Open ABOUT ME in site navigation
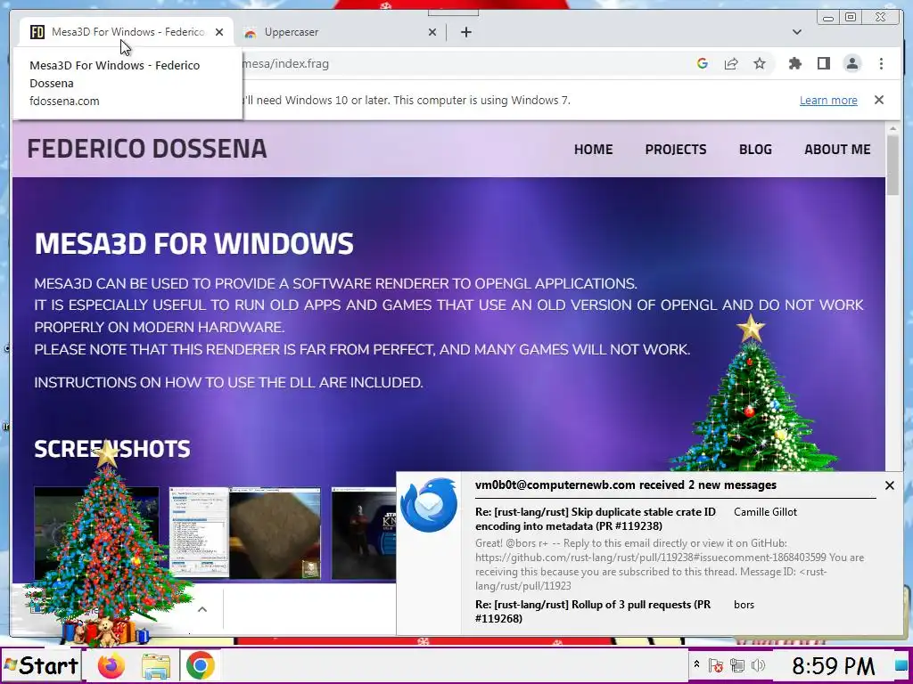The image size is (913, 684). point(837,150)
